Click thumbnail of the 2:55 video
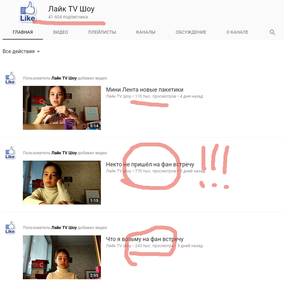Screen dimensions: 284x284 click(62, 257)
